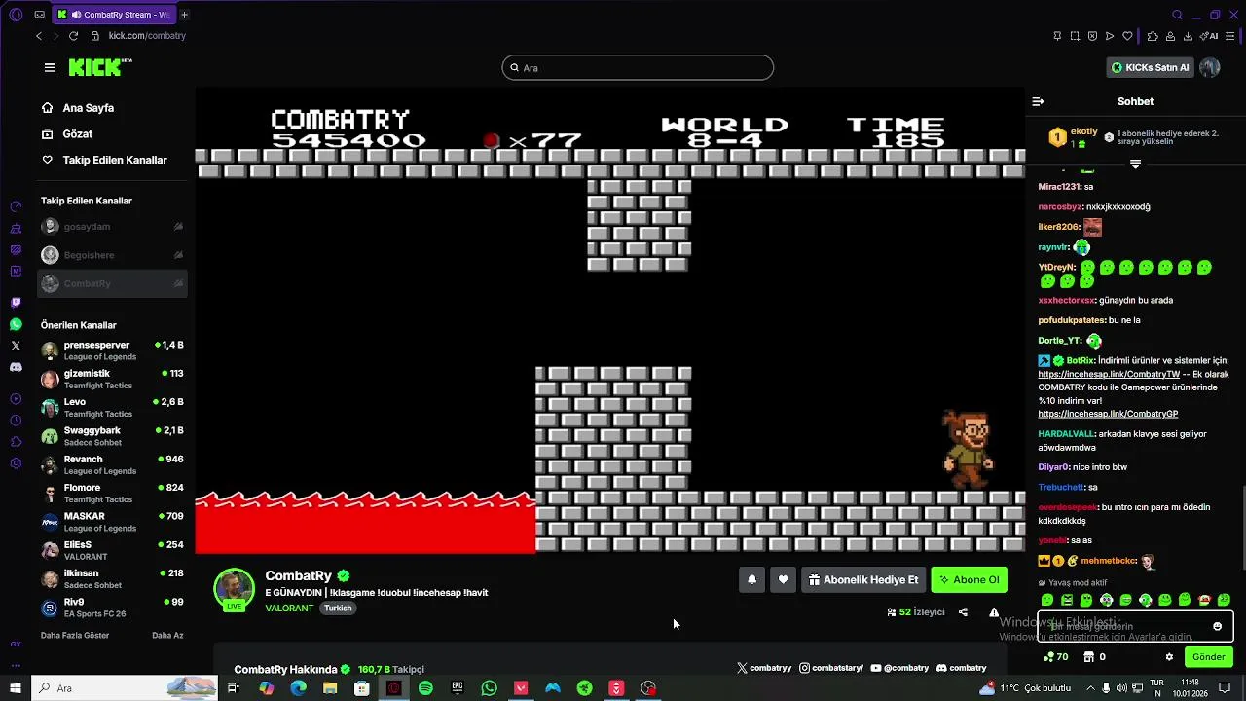1246x701 pixels.
Task: Open Epic Games launcher in the taskbar
Action: point(458,688)
